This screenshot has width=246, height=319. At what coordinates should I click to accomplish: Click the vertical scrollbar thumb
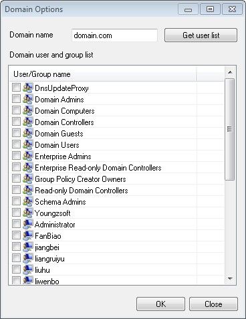coord(230,129)
